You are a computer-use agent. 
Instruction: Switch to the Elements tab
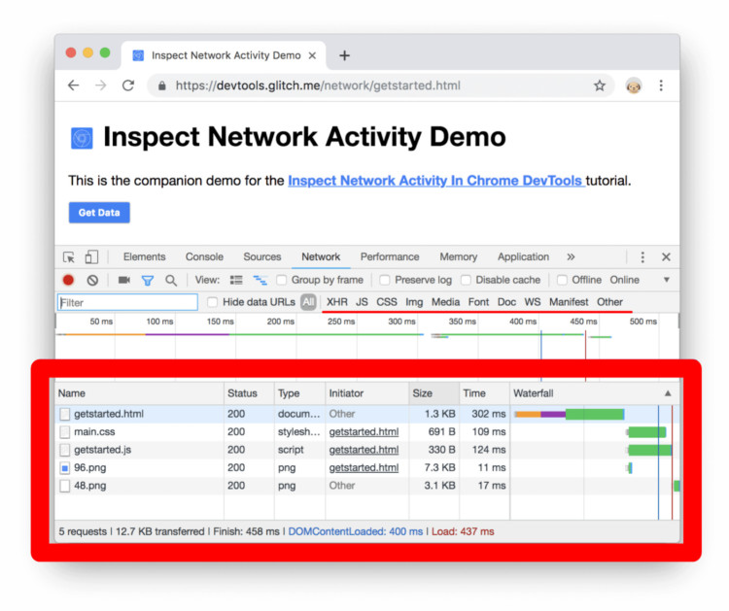pyautogui.click(x=144, y=257)
